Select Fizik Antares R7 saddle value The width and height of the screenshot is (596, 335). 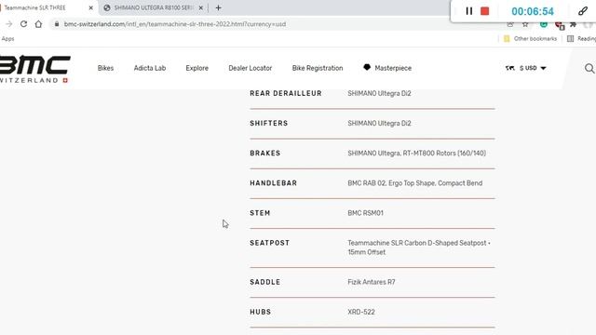[372, 282]
